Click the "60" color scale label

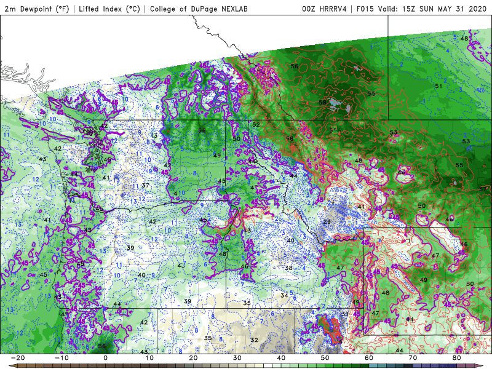[369, 358]
